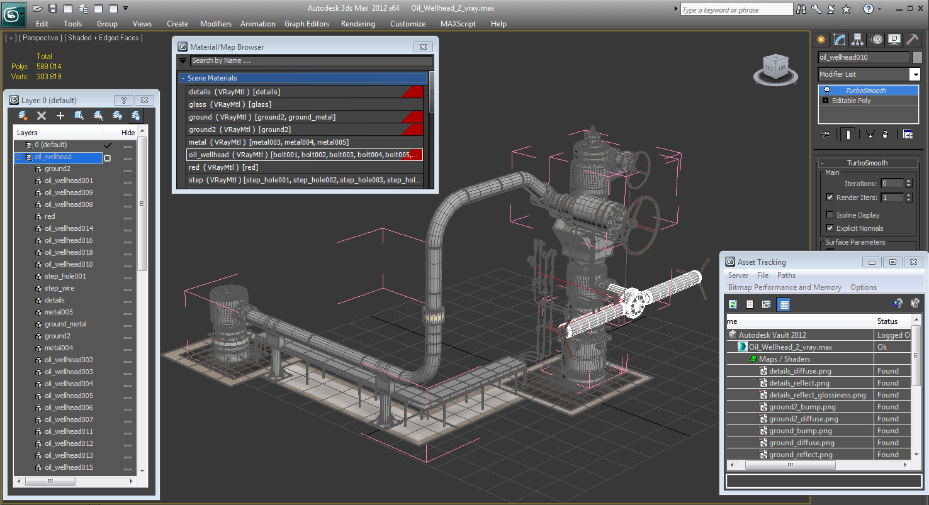Click the Perspective viewport label

(40, 38)
